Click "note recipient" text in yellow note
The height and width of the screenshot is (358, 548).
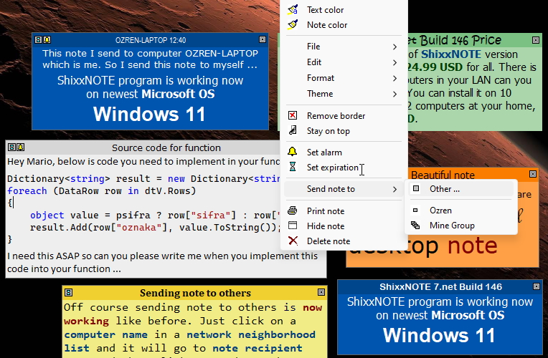point(258,348)
